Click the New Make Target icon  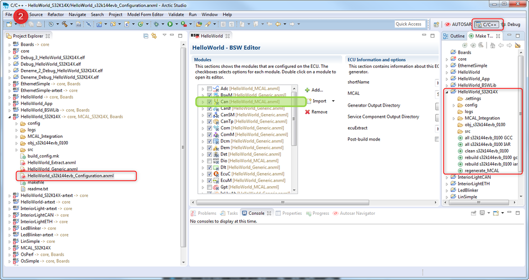click(x=464, y=45)
